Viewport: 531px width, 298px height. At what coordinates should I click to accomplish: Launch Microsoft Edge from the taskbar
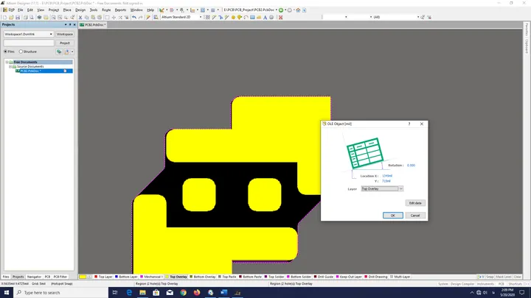[129, 292]
